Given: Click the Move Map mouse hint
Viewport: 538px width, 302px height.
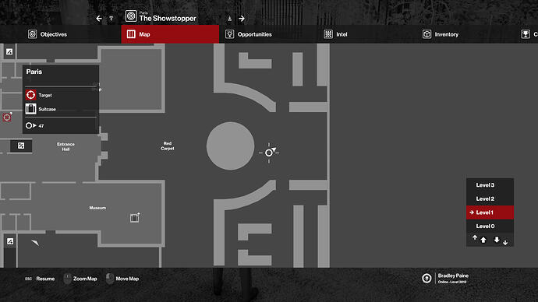Looking at the screenshot, I should tap(123, 279).
